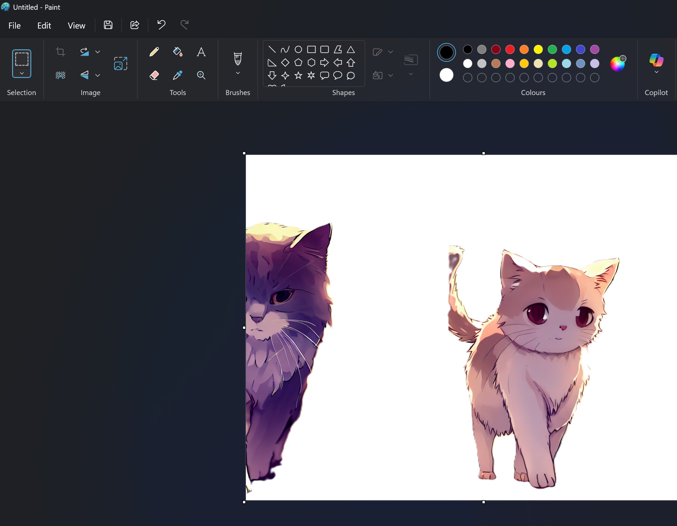This screenshot has width=677, height=526.
Task: Select the Fill with colour tool
Action: click(177, 51)
